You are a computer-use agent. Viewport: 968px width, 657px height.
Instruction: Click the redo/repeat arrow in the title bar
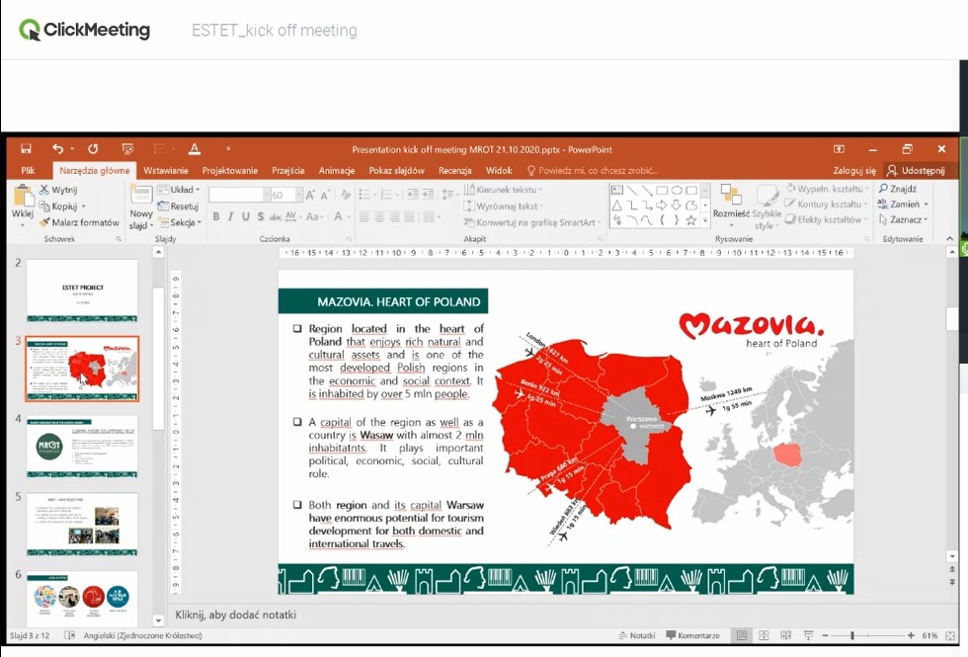tap(93, 149)
